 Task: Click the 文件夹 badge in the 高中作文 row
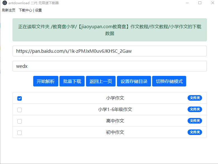(x=195, y=121)
